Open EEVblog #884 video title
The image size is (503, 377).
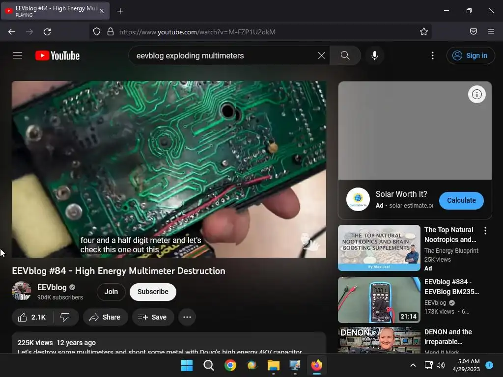(451, 287)
